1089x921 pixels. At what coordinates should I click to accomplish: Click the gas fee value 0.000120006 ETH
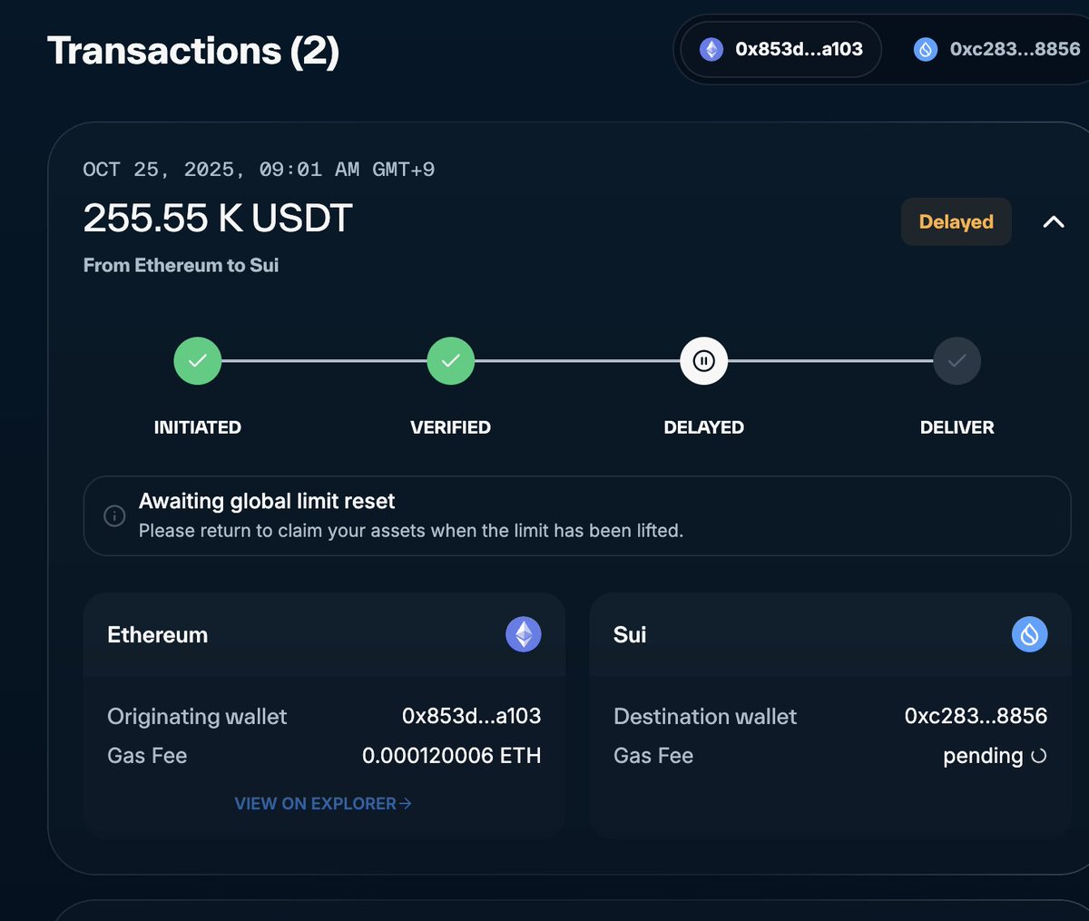tap(452, 756)
